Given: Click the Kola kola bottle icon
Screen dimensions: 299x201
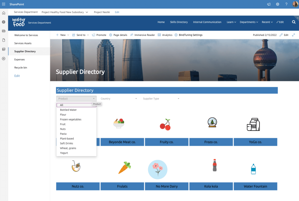Looking at the screenshot, I should pos(215,165).
